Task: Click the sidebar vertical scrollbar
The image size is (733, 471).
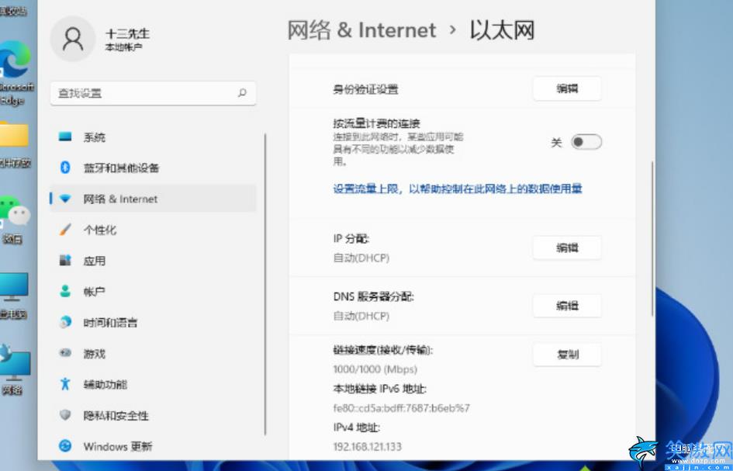Action: (265, 284)
